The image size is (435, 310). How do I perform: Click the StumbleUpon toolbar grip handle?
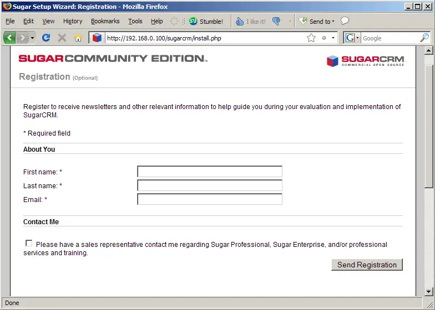(183, 21)
